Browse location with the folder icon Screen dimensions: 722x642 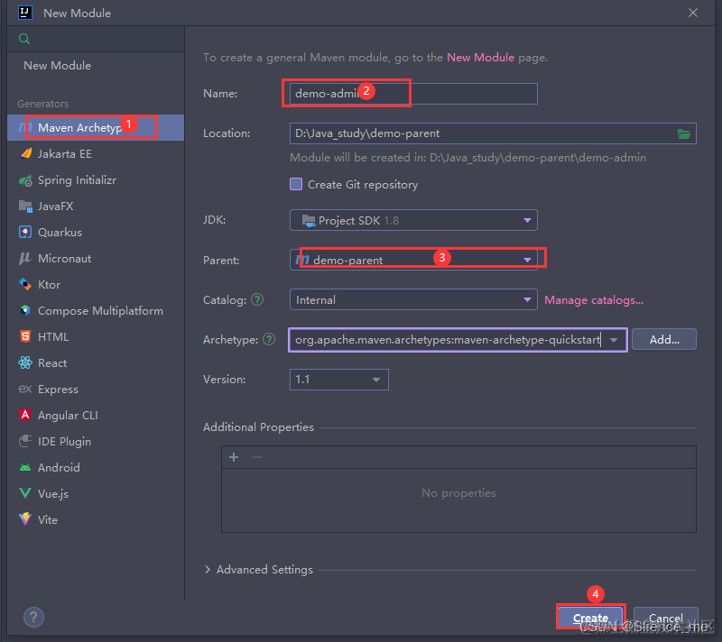pyautogui.click(x=684, y=133)
